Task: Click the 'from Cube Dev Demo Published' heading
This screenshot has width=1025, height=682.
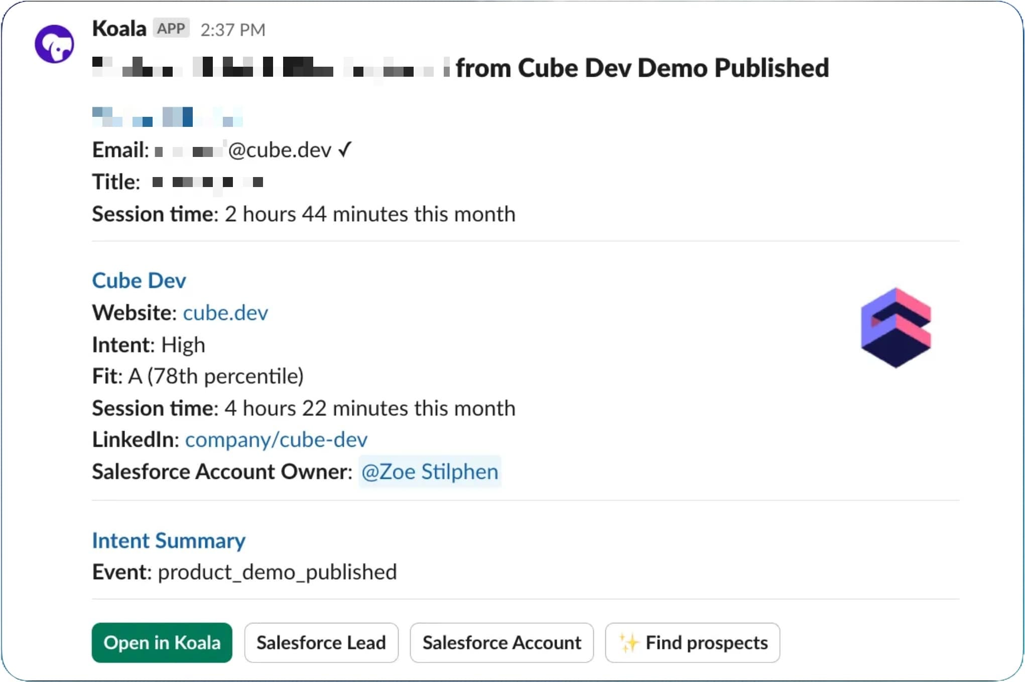Action: tap(642, 68)
